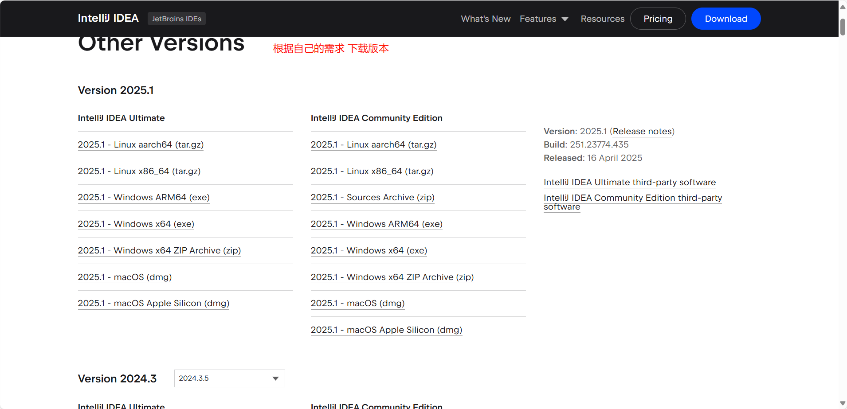
Task: Open the 2025.1 Release notes link
Action: (x=642, y=131)
